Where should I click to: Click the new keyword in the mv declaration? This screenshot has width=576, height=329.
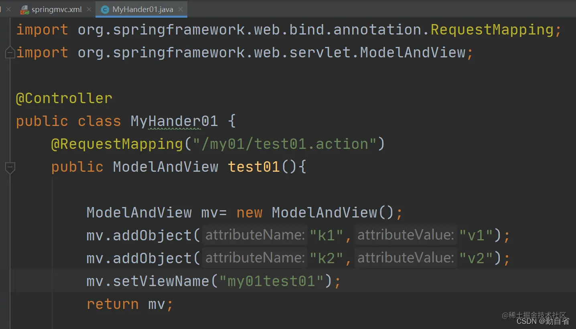click(249, 213)
